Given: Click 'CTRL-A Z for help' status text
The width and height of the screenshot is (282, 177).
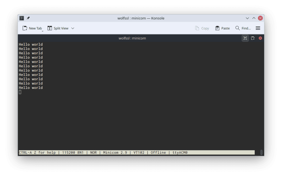Looking at the screenshot, I should click(x=37, y=153).
